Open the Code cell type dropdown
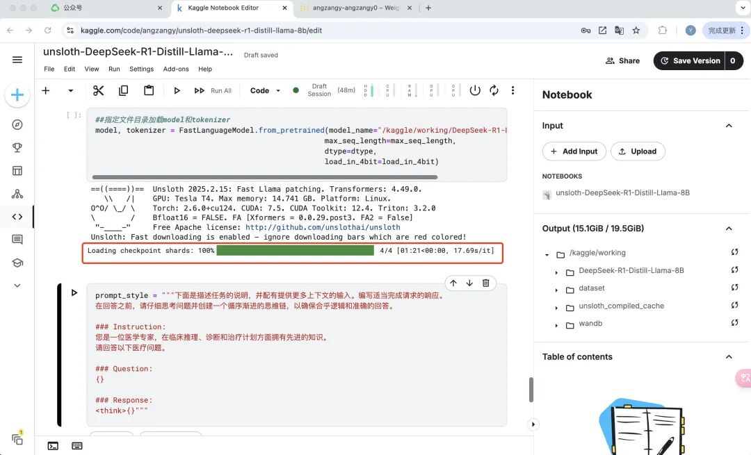The height and width of the screenshot is (455, 751). [266, 90]
